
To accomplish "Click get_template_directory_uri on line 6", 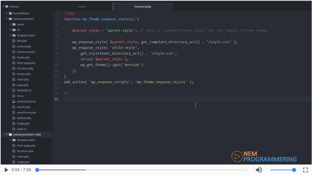I will pyautogui.click(x=168, y=42).
